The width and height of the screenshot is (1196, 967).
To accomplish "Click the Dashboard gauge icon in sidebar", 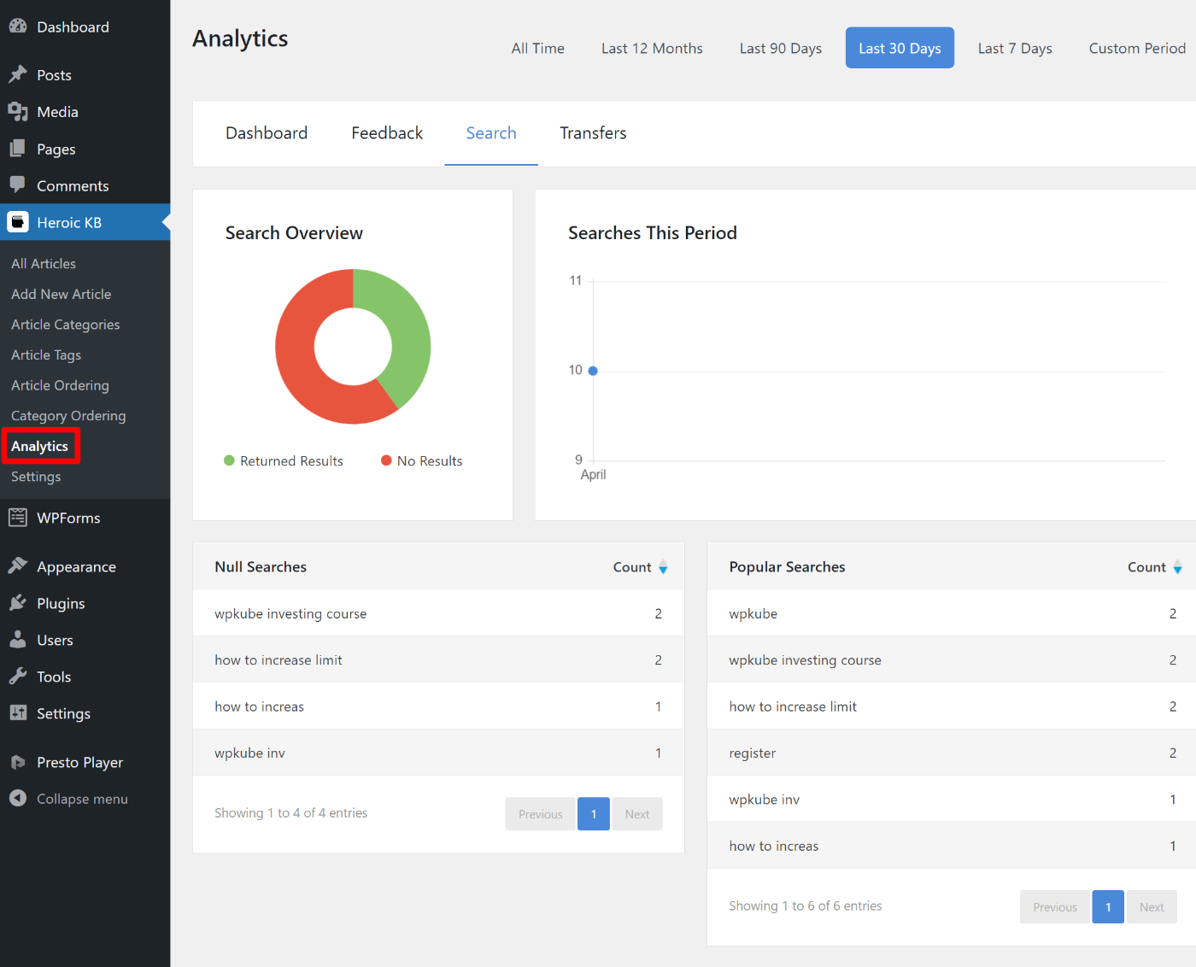I will (18, 26).
